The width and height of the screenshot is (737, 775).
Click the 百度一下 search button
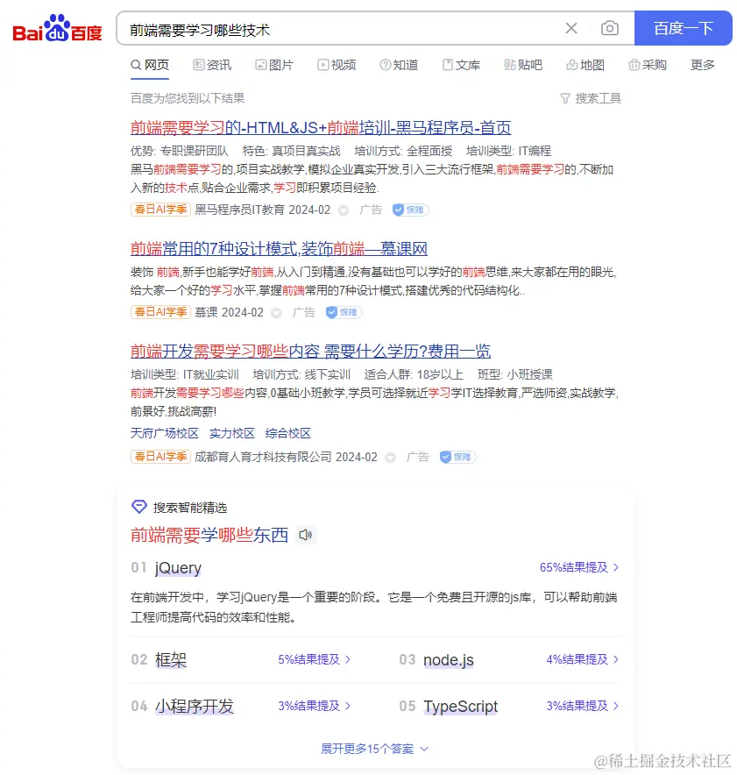click(684, 28)
